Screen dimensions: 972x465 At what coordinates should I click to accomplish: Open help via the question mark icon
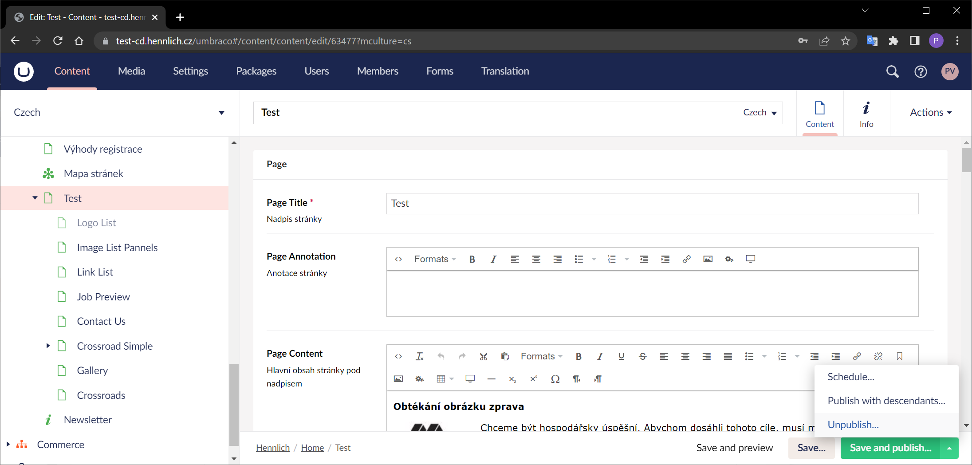[x=921, y=71]
